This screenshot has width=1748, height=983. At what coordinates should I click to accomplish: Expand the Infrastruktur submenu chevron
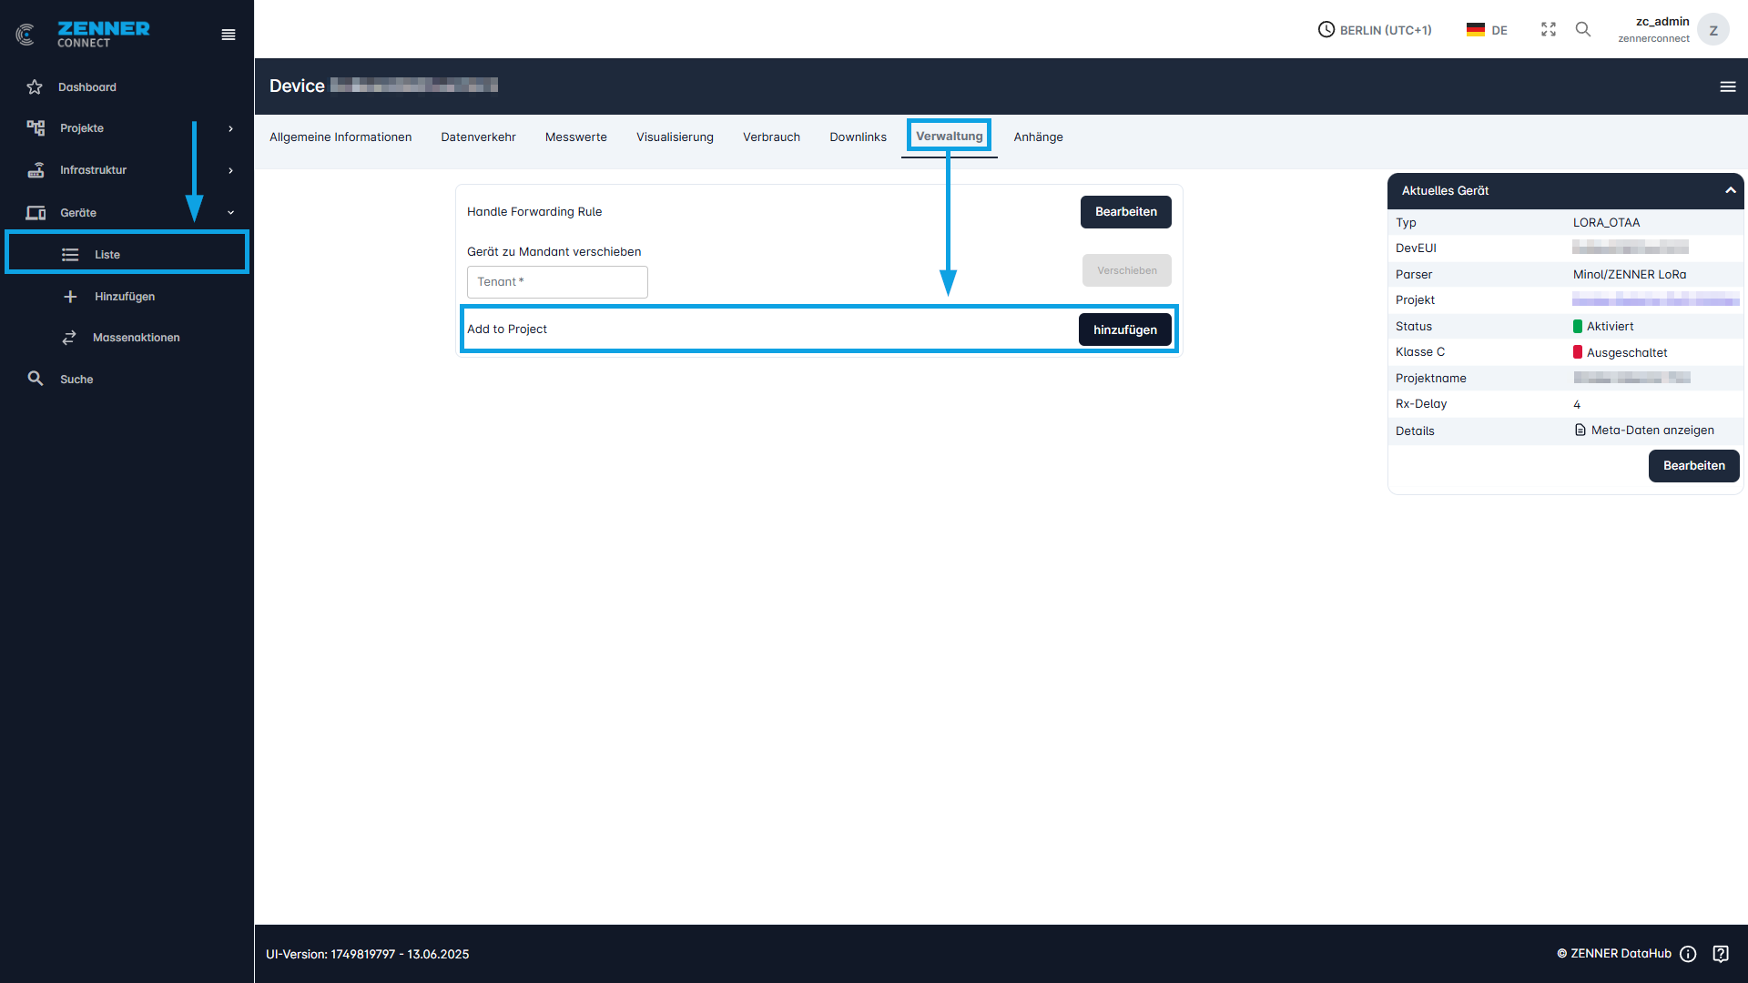[230, 170]
